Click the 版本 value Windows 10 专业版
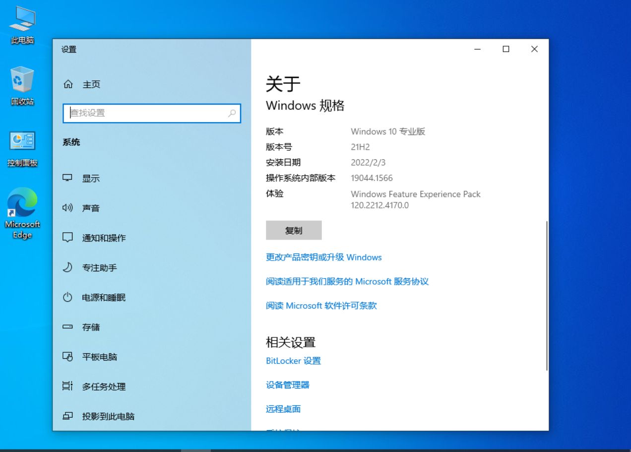The height and width of the screenshot is (452, 631). pyautogui.click(x=388, y=131)
